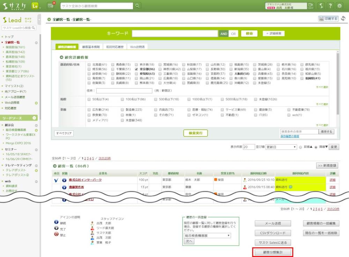Image resolution: width=349 pixels, height=257 pixels.
Task: Open the settings gear icon
Action: 340,6
